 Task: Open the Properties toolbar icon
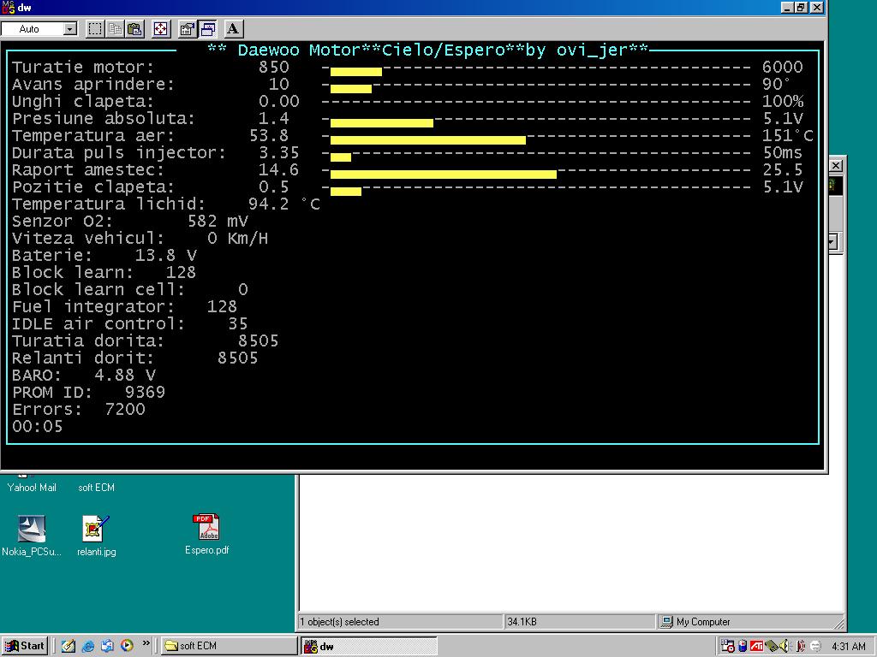[x=187, y=29]
